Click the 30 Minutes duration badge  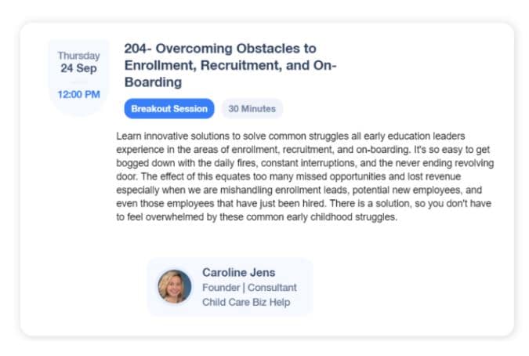(x=252, y=109)
